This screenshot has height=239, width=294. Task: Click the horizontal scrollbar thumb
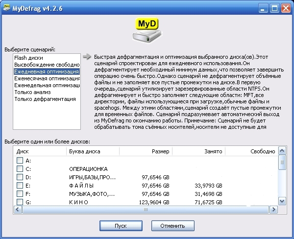(x=146, y=210)
